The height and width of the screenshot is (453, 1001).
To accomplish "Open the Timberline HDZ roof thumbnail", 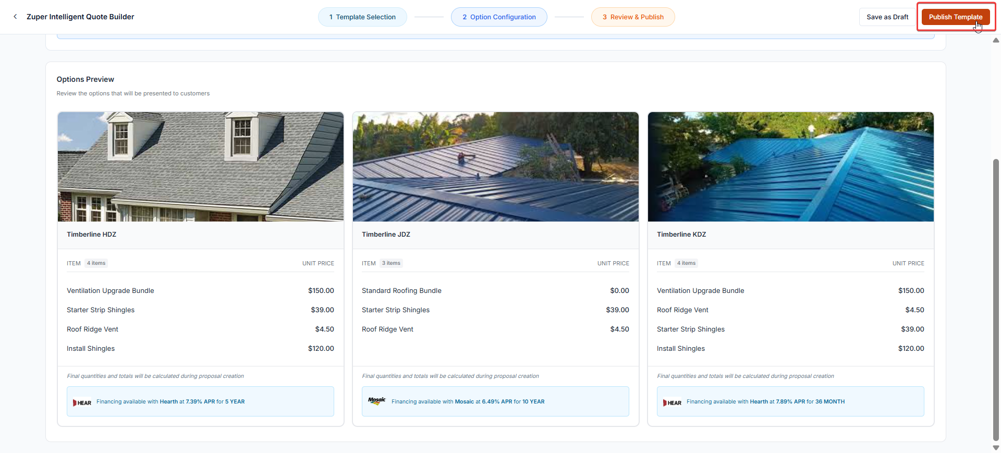I will 201,167.
